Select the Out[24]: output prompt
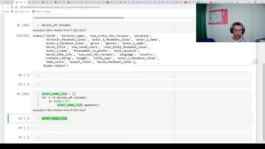 tap(23, 36)
